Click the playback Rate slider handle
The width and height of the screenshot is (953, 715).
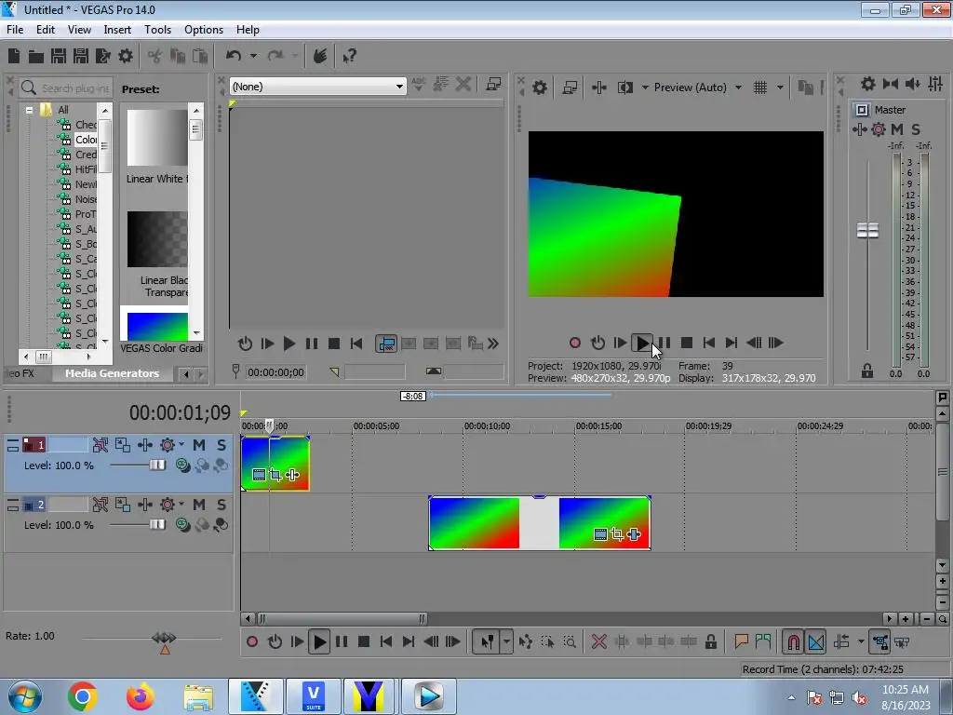point(164,638)
